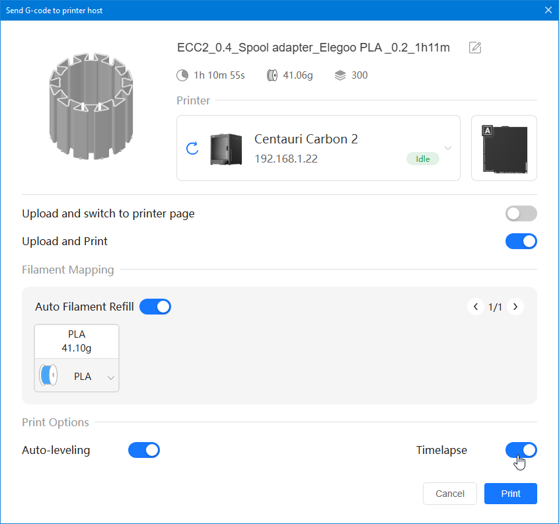Disable Auto Filament Refill switch

(x=155, y=307)
